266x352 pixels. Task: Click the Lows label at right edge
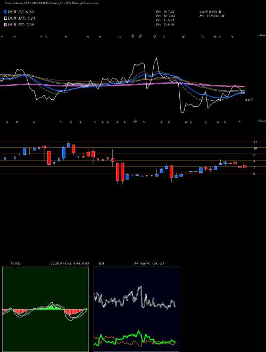(x=262, y=121)
